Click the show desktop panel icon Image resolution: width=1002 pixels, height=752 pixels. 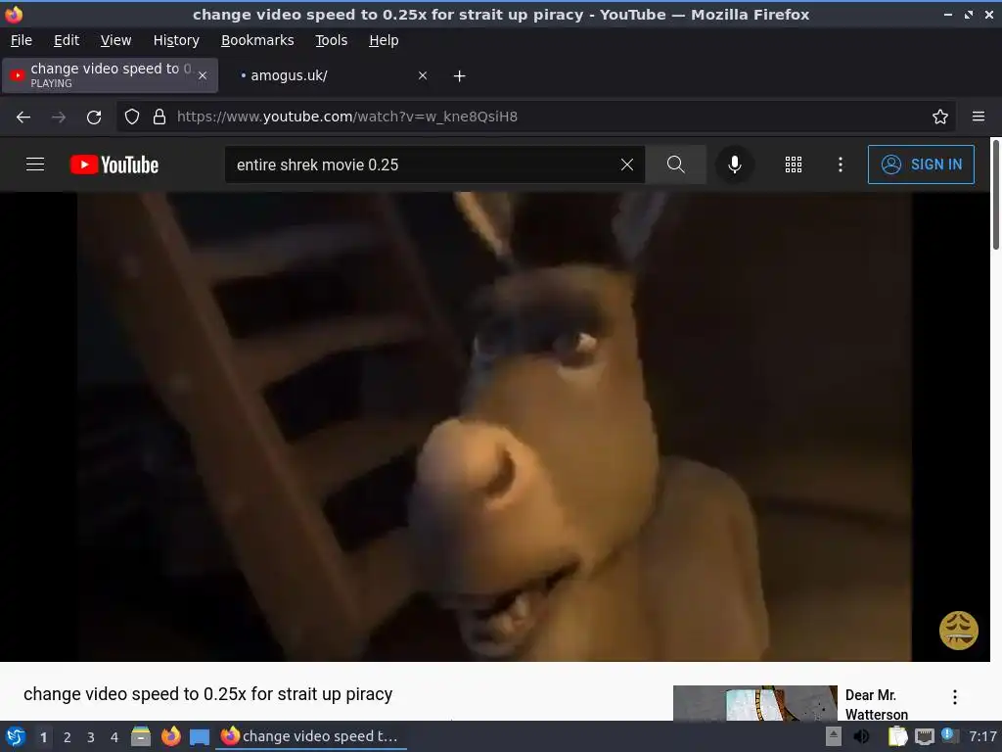click(x=200, y=736)
